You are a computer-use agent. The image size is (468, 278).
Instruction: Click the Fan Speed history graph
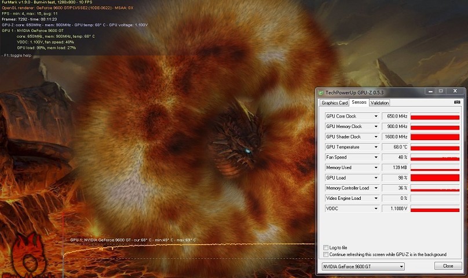click(435, 157)
